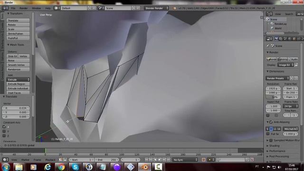Toggle the Anti-Aliasing checkbox
Viewport: 304px width, 171px height.
271,122
